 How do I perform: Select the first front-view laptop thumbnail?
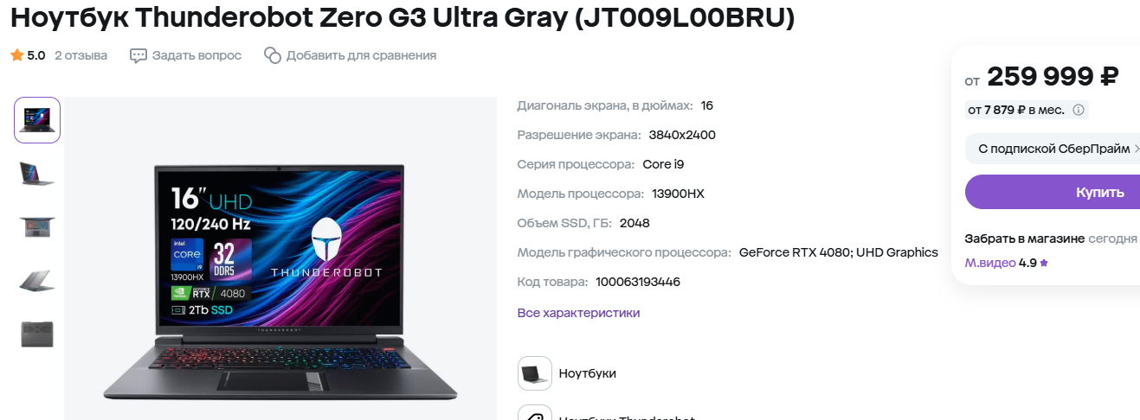[37, 120]
